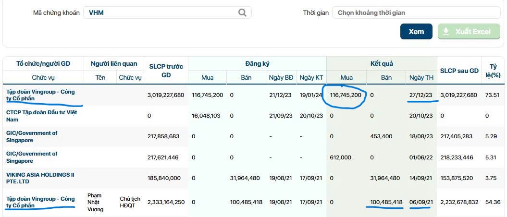Open the Chọn khoảng thời gian date picker
Screen dimensions: 507x217
pos(416,13)
